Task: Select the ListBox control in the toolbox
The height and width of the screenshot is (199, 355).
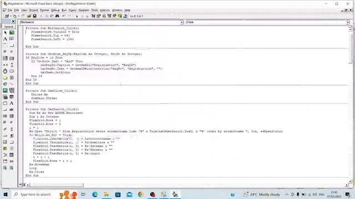Action: coord(12,58)
